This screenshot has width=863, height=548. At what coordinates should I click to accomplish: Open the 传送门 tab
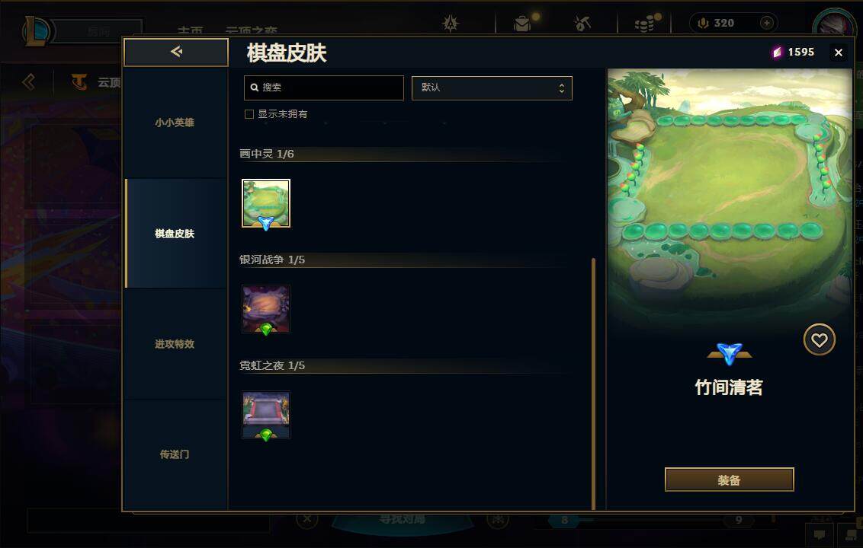click(175, 454)
